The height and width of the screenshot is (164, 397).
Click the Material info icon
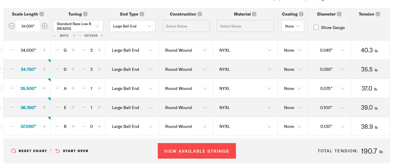click(254, 14)
